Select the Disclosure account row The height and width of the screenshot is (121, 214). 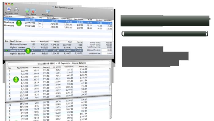point(58,24)
